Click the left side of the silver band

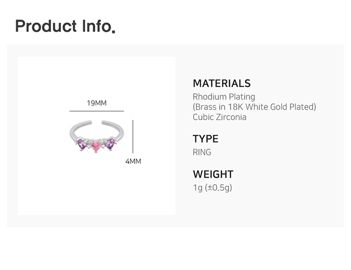pyautogui.click(x=72, y=131)
